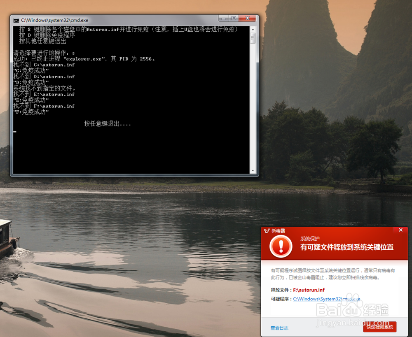Click the explorer.exe PID 2556 line
The width and height of the screenshot is (412, 337).
[84, 59]
